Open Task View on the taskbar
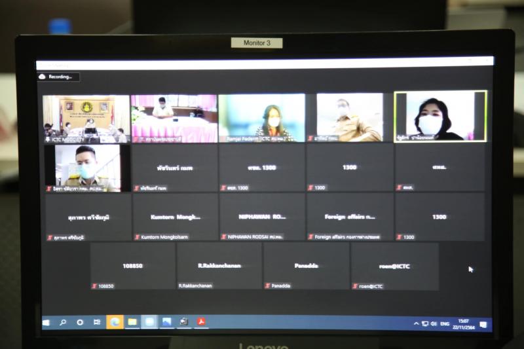This screenshot has height=349, width=524. tap(97, 322)
